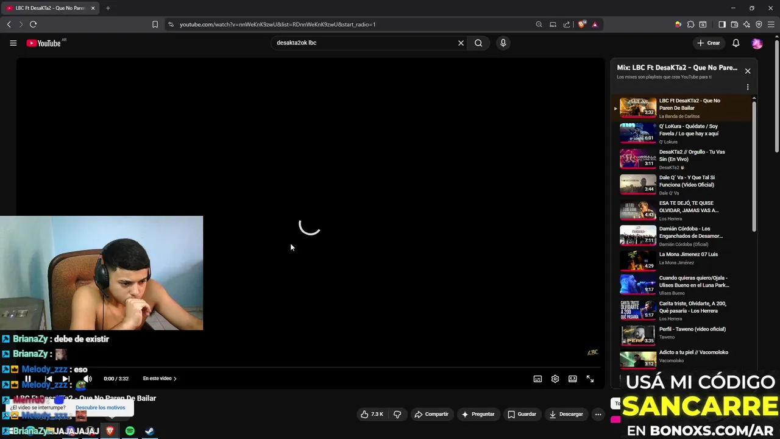This screenshot has width=780, height=439.
Task: Open YouTube notifications bell
Action: coord(736,43)
